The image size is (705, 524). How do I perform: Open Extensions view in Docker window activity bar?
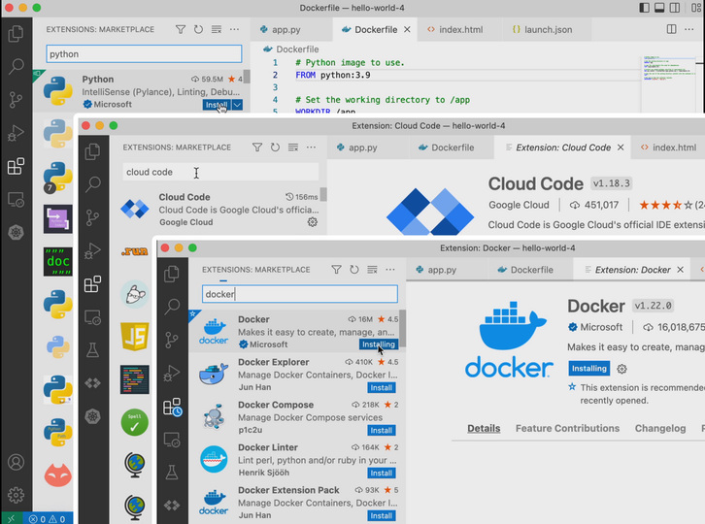[x=172, y=407]
